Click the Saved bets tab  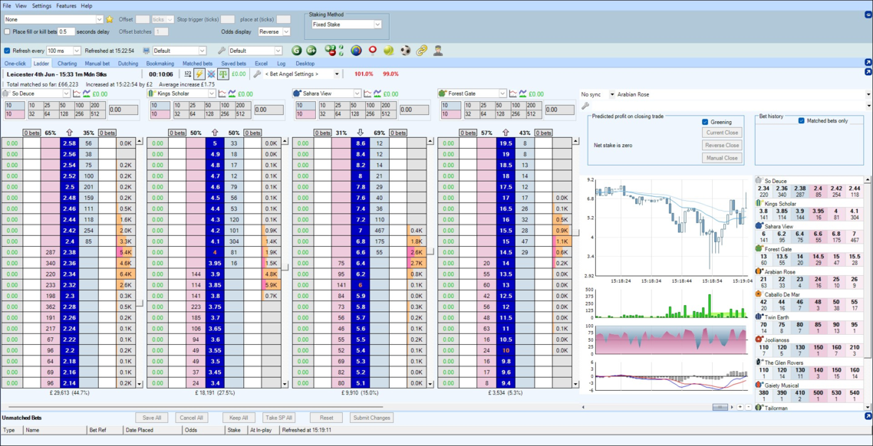233,64
